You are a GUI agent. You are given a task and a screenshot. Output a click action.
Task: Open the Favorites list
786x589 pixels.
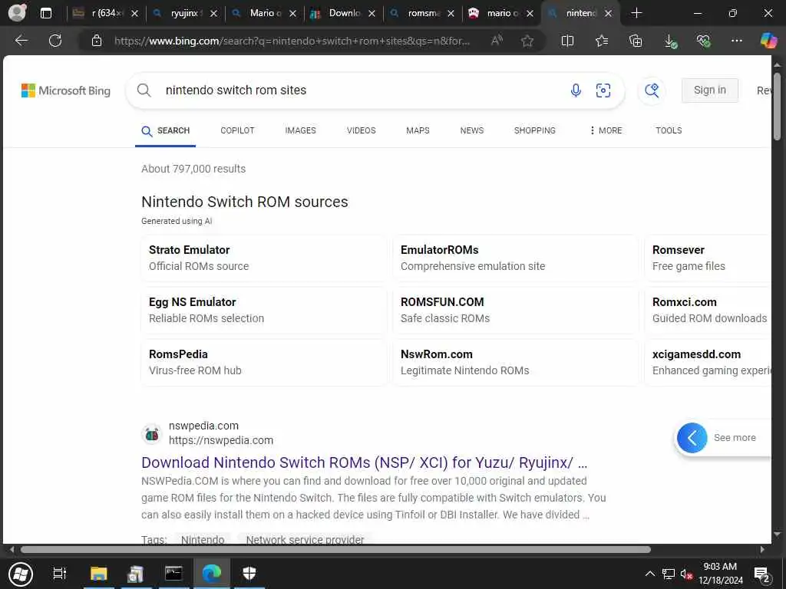602,41
